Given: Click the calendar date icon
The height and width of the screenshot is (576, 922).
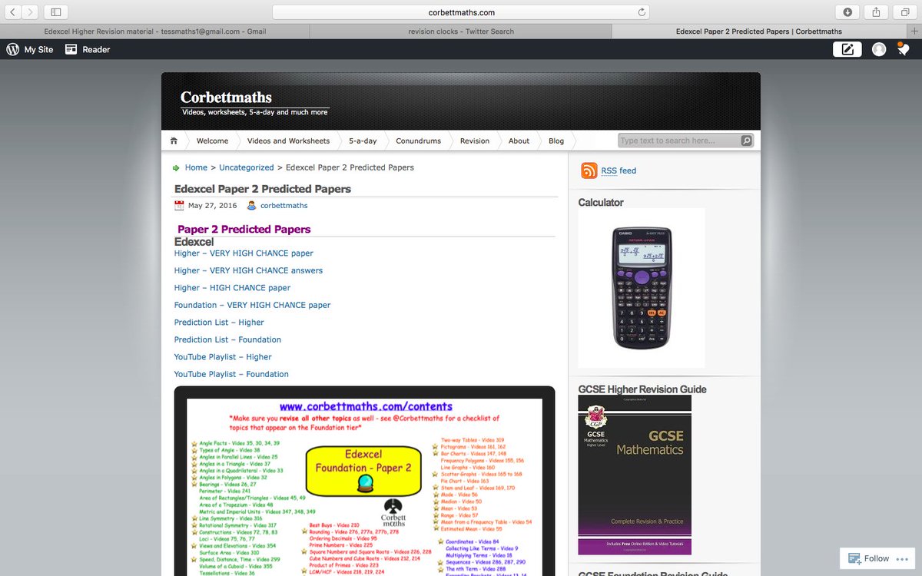Looking at the screenshot, I should (179, 206).
